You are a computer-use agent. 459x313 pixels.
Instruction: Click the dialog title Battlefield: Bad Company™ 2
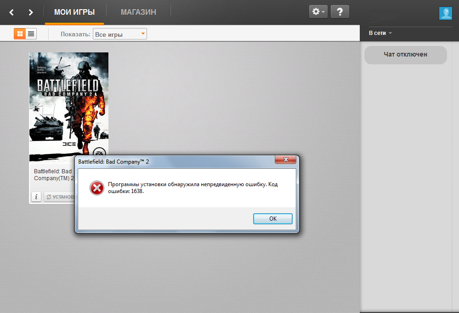pyautogui.click(x=113, y=162)
